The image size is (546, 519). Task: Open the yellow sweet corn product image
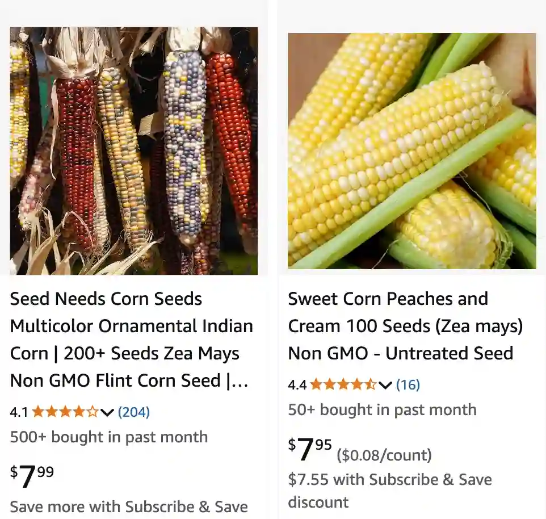point(412,151)
